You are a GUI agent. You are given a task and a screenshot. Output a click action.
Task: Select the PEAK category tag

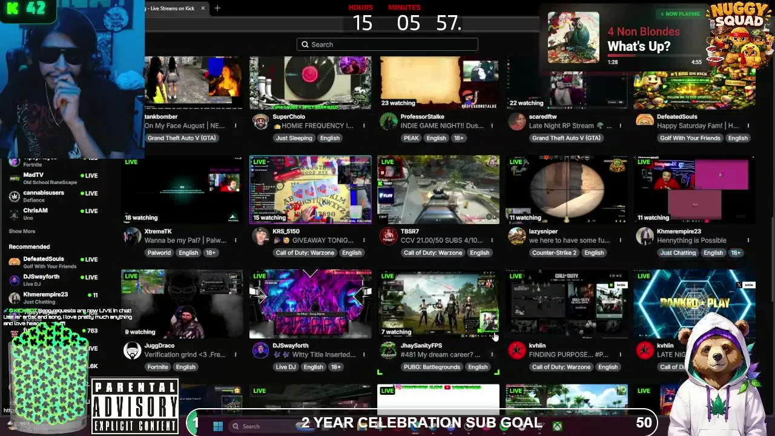pyautogui.click(x=411, y=138)
